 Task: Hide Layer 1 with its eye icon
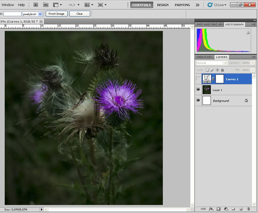tap(198, 90)
